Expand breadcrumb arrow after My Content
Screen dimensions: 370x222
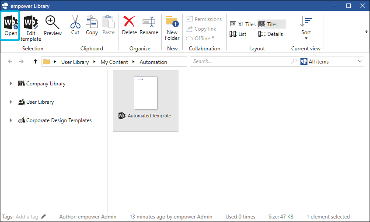click(133, 62)
